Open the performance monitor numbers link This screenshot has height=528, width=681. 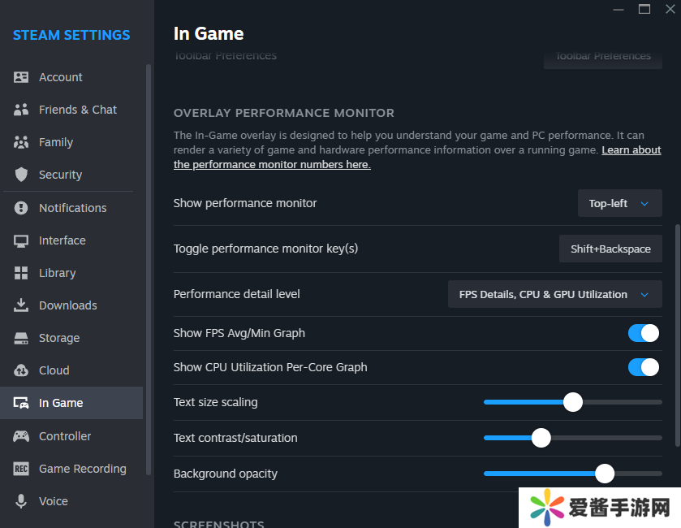point(272,165)
